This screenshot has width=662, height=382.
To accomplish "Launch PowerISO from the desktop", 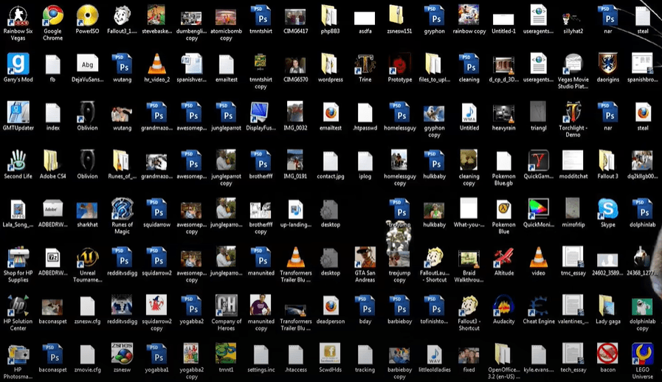I will tap(87, 15).
